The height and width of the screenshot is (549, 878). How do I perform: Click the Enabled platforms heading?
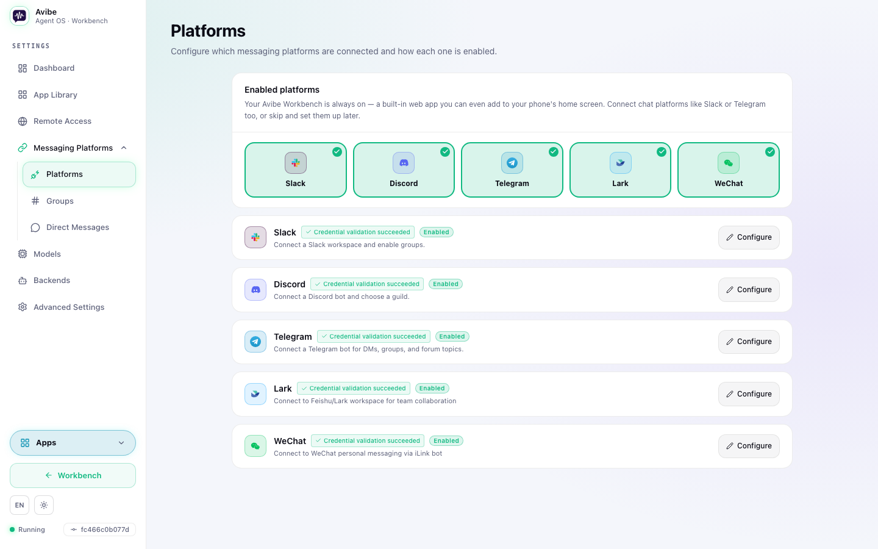(x=282, y=90)
